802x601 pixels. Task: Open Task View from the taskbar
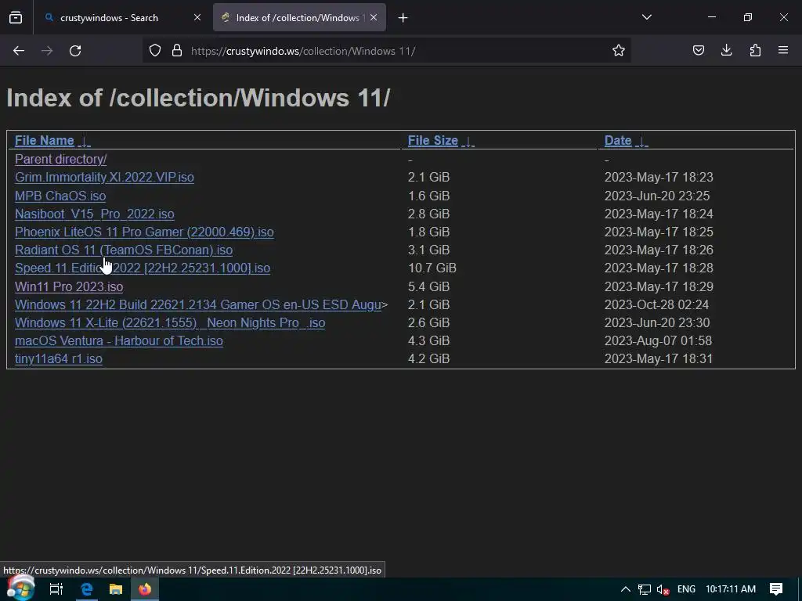click(x=56, y=589)
